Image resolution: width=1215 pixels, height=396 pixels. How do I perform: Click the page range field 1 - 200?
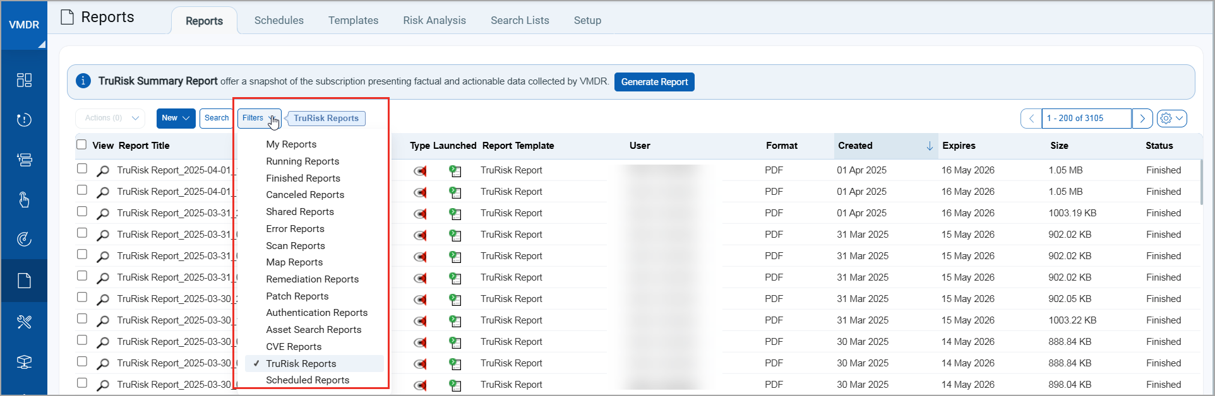coord(1086,119)
